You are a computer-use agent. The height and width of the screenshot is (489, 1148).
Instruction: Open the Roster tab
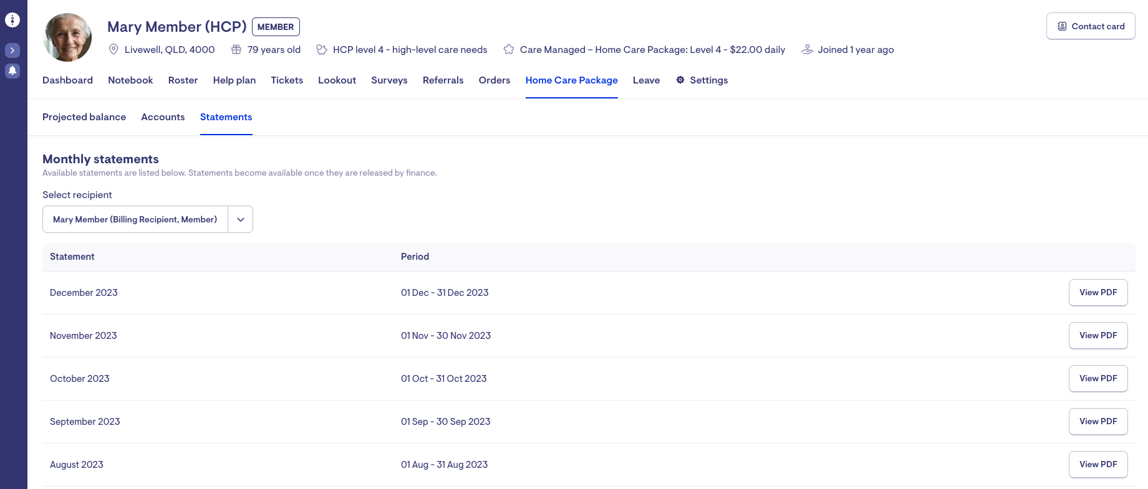coord(183,80)
